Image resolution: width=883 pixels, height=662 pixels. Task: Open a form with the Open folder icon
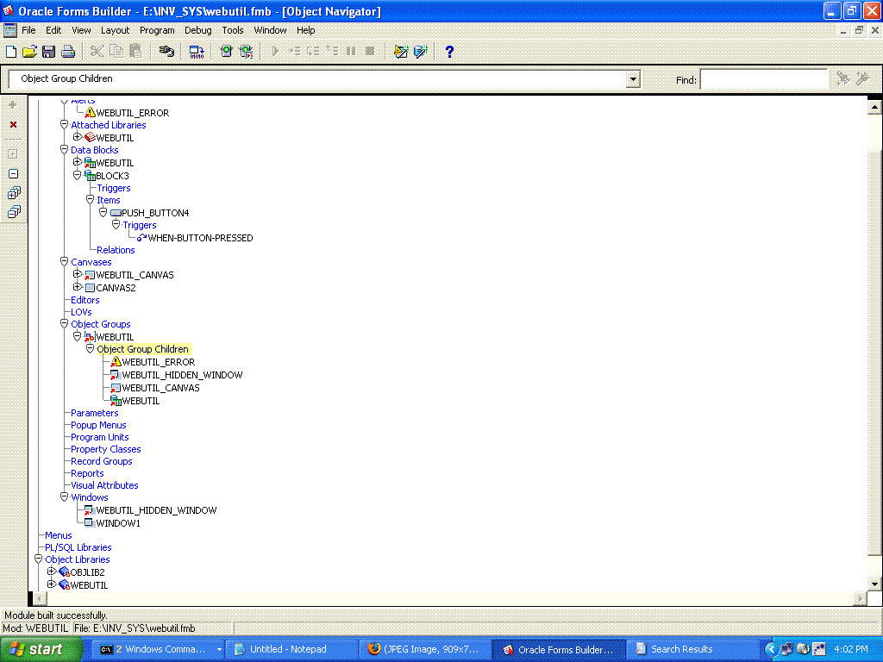pos(29,52)
